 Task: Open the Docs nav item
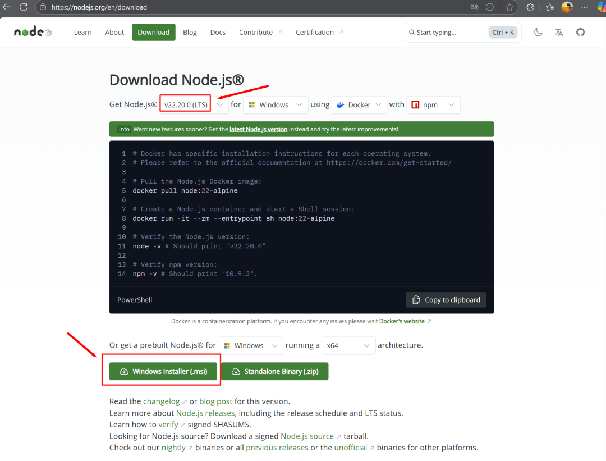(x=218, y=32)
